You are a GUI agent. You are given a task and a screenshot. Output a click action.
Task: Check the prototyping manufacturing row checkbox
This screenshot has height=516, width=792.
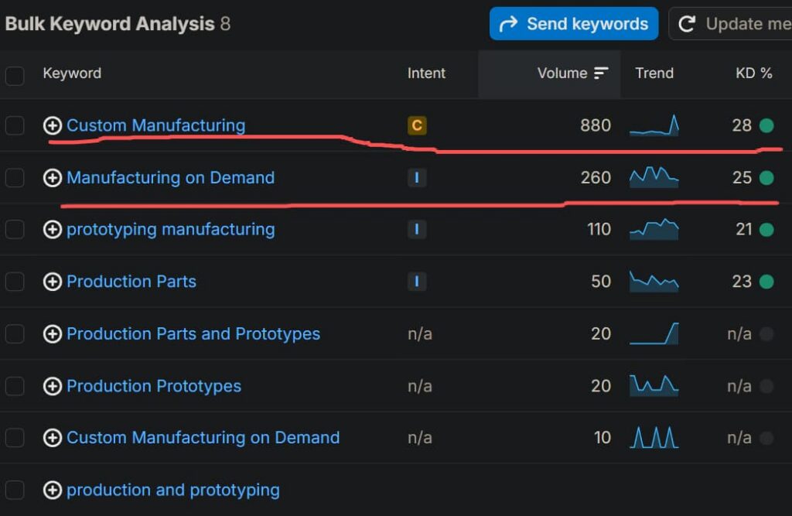15,230
